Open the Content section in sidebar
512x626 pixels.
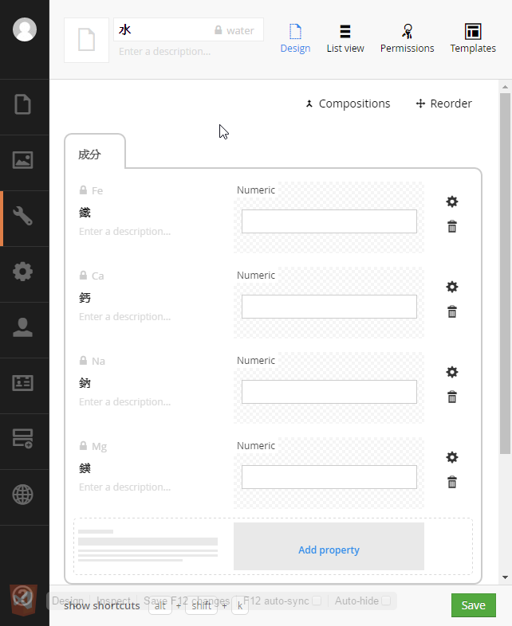pyautogui.click(x=23, y=104)
